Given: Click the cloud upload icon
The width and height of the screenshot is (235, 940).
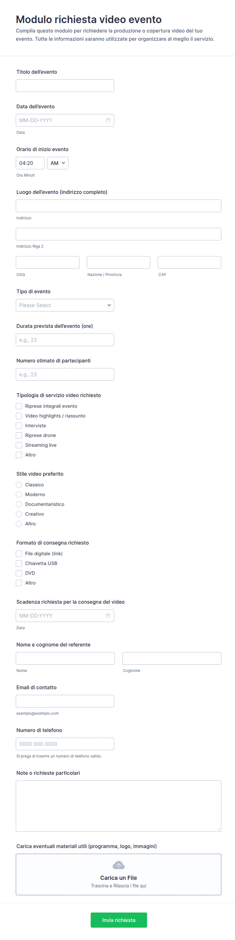Looking at the screenshot, I should [x=119, y=865].
